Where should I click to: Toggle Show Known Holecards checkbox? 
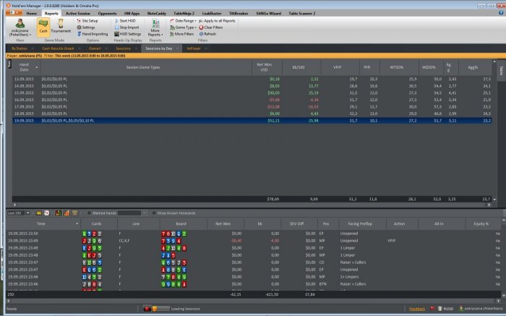tap(153, 213)
